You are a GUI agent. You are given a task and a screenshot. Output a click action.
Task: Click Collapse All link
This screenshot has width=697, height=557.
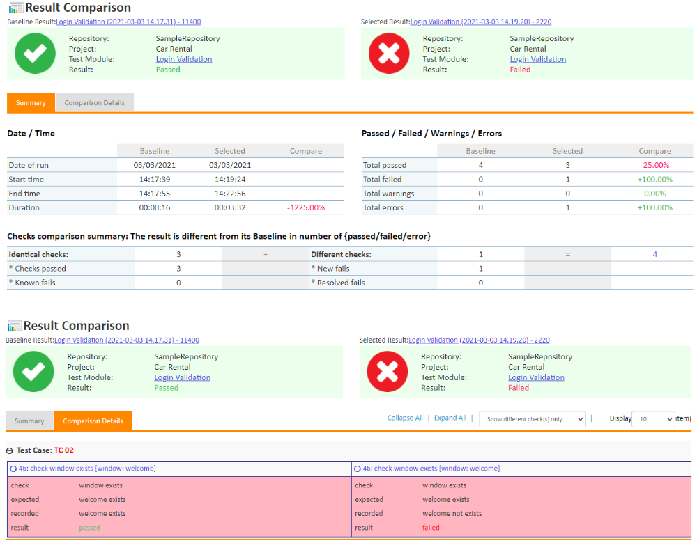click(405, 418)
